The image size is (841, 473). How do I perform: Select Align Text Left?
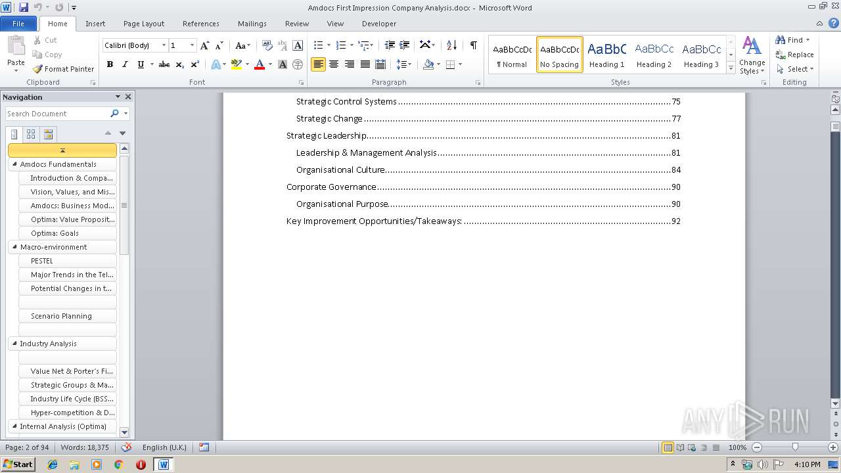(318, 64)
